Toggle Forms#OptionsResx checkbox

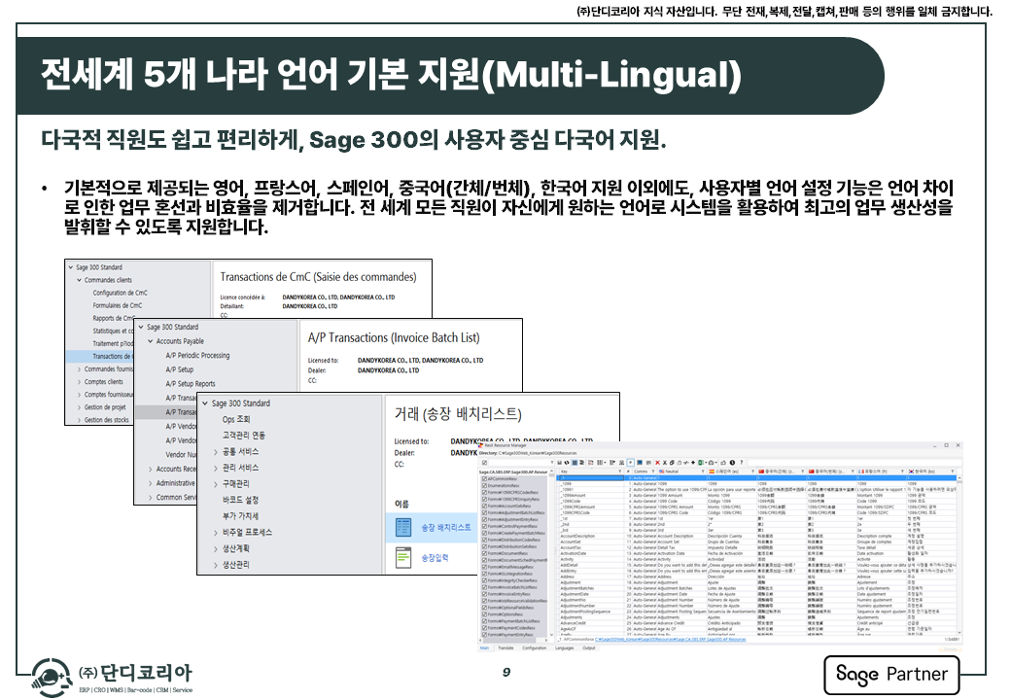tap(484, 614)
